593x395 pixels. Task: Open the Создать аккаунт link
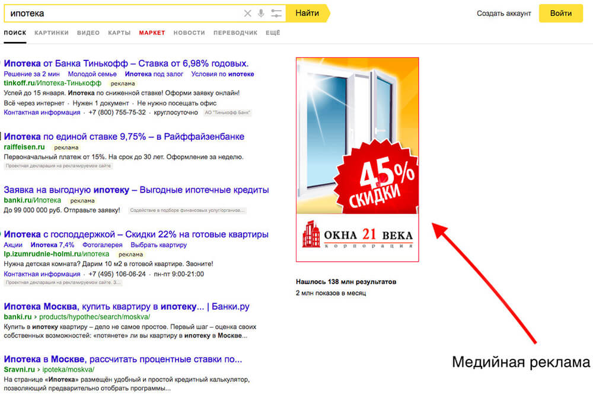pos(503,14)
